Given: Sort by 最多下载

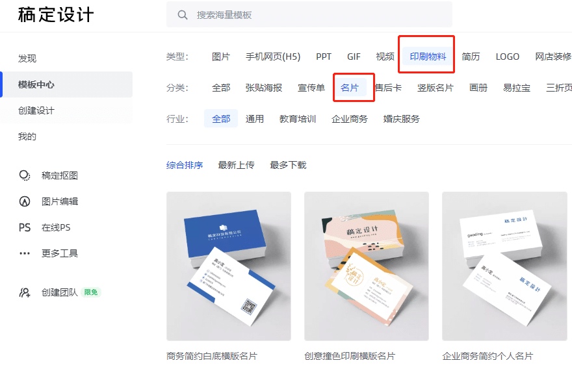Looking at the screenshot, I should coord(288,166).
